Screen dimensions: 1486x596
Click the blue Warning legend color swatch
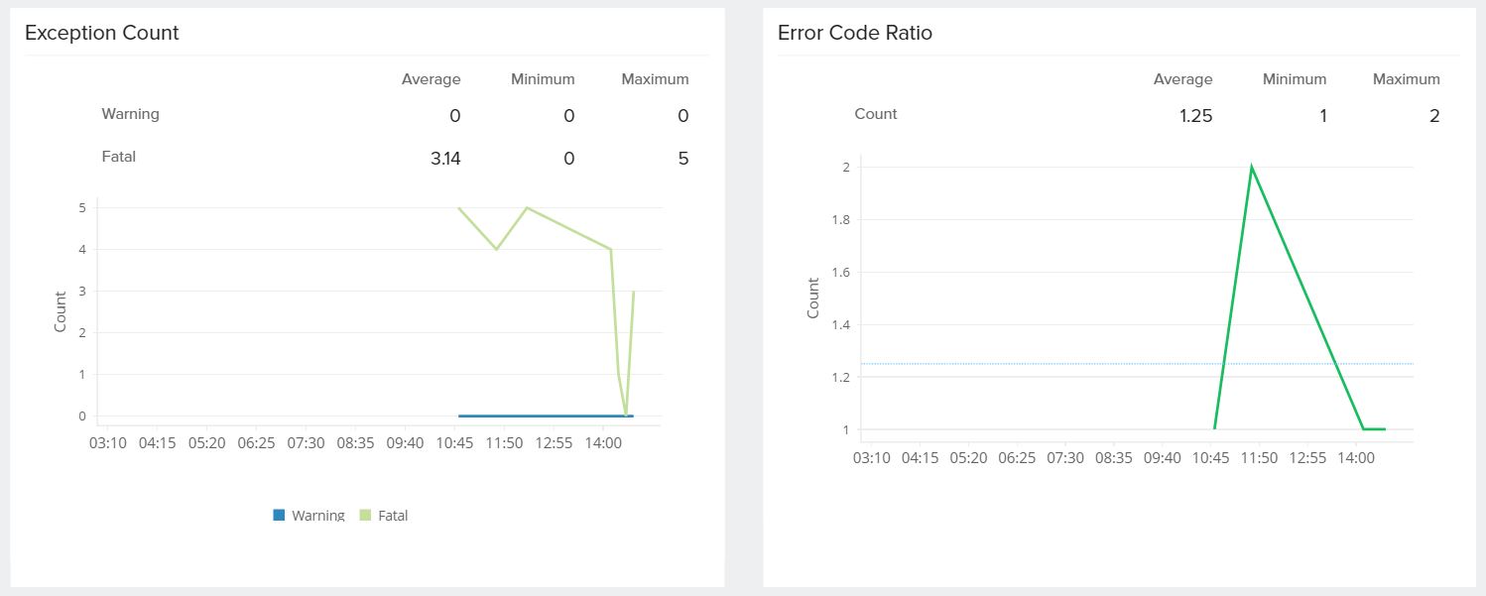(x=279, y=516)
